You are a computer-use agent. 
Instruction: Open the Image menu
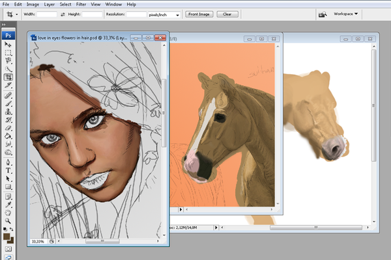coord(33,5)
